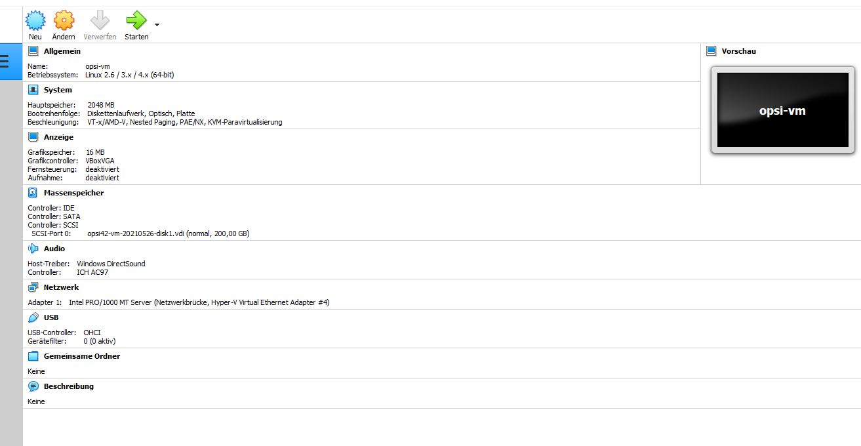Viewport: 861px width, 446px height.
Task: Click the Netzwerk section icon
Action: (33, 287)
